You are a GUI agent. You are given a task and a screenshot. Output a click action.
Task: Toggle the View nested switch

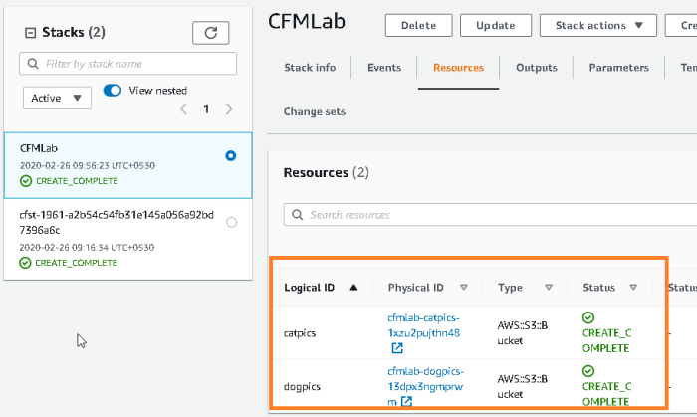[x=113, y=91]
